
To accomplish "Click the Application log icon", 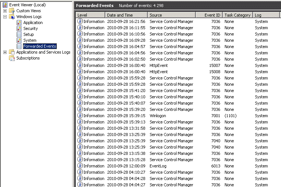I will [19, 23].
